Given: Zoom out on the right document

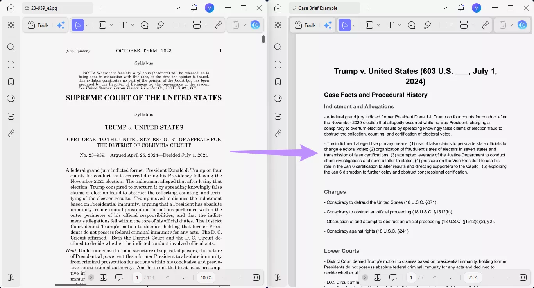Looking at the screenshot, I should point(491,277).
